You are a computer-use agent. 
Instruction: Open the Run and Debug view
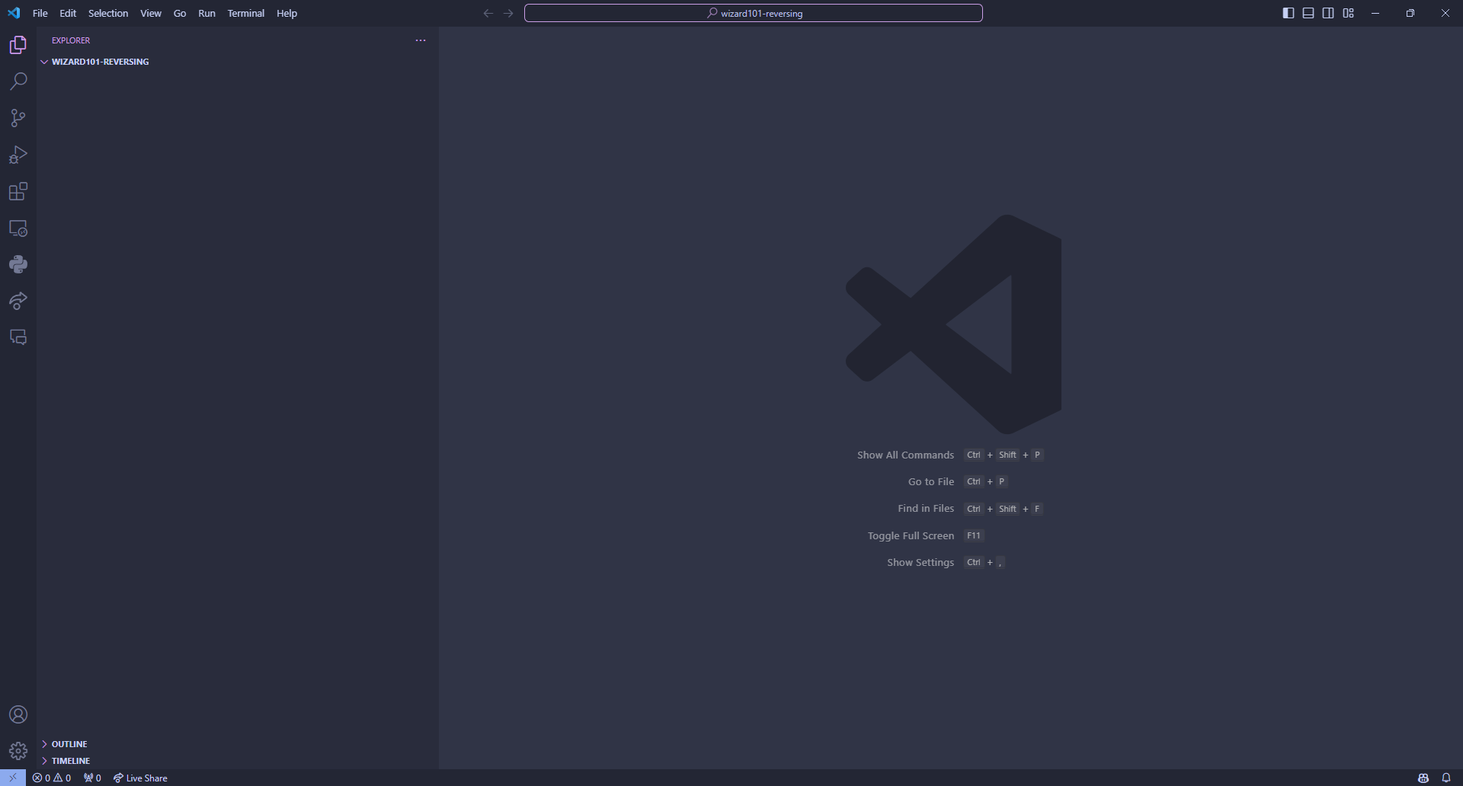click(18, 155)
